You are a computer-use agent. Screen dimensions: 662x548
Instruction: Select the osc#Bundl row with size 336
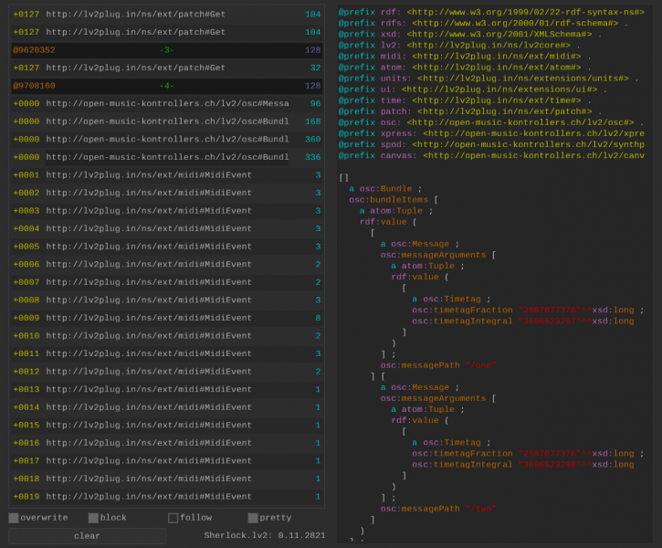[x=166, y=157]
